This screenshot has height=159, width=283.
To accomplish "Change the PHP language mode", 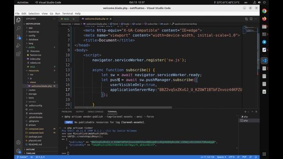I will point(244,157).
